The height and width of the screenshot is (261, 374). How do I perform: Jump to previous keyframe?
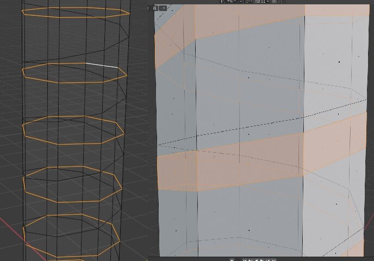[x=251, y=260]
